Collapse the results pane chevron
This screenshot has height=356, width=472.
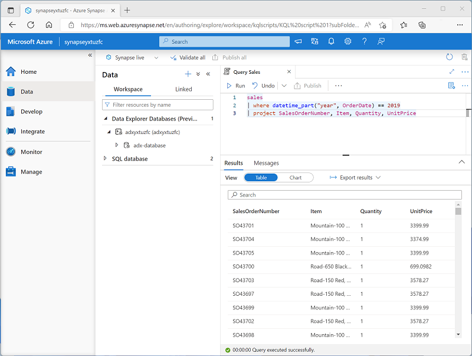click(461, 162)
